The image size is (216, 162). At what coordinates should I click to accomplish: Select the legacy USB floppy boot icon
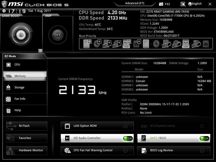point(196,44)
